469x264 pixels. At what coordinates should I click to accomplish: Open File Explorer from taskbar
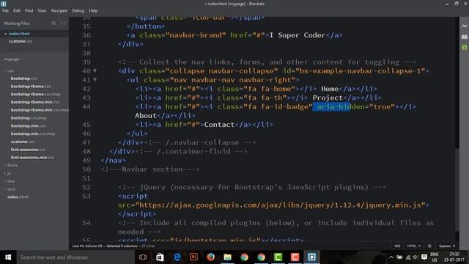pyautogui.click(x=227, y=257)
